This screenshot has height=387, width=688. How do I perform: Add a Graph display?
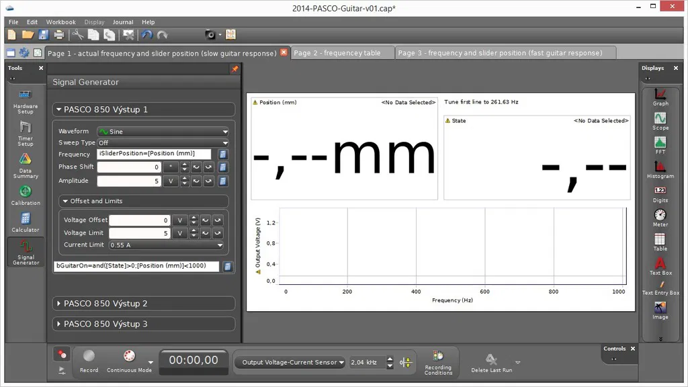[660, 97]
